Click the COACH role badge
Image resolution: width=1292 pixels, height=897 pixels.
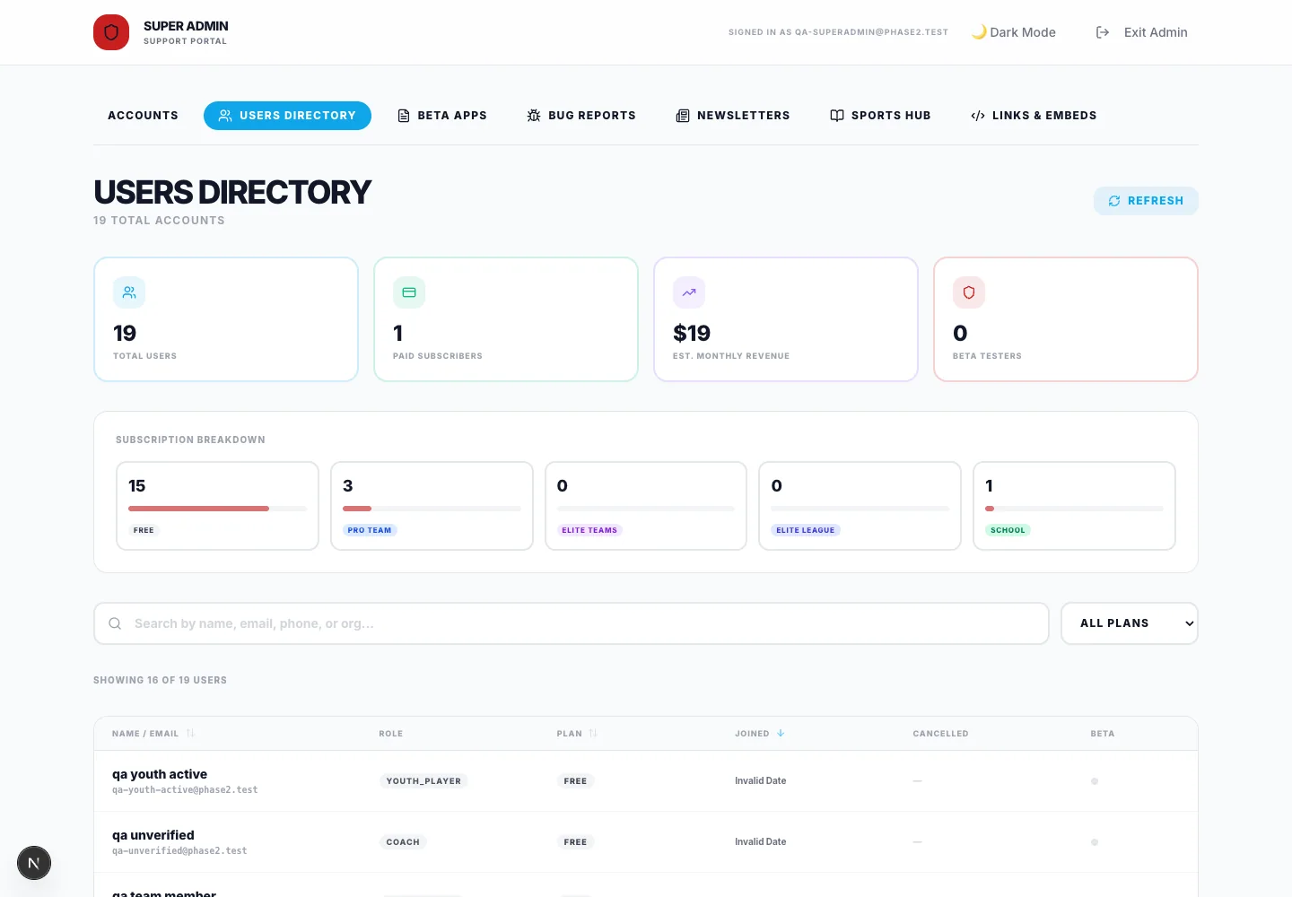click(x=403, y=842)
